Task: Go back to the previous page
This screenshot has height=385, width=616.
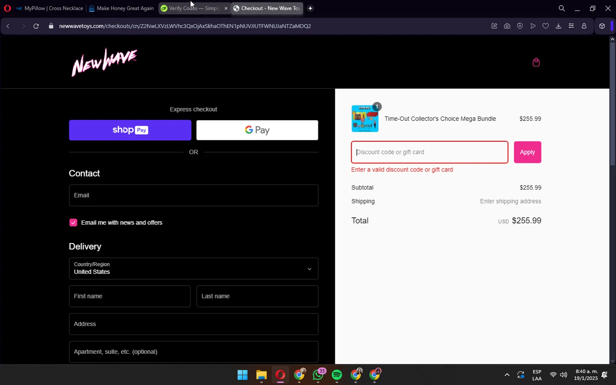Action: coord(8,26)
